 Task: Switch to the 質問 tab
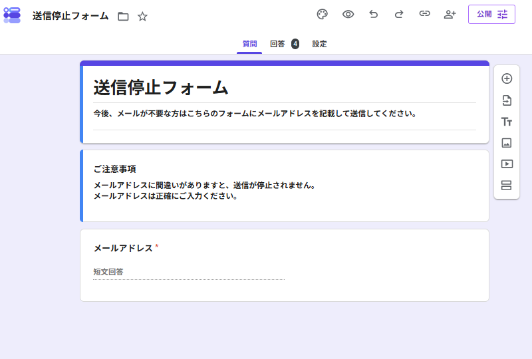[x=249, y=44]
